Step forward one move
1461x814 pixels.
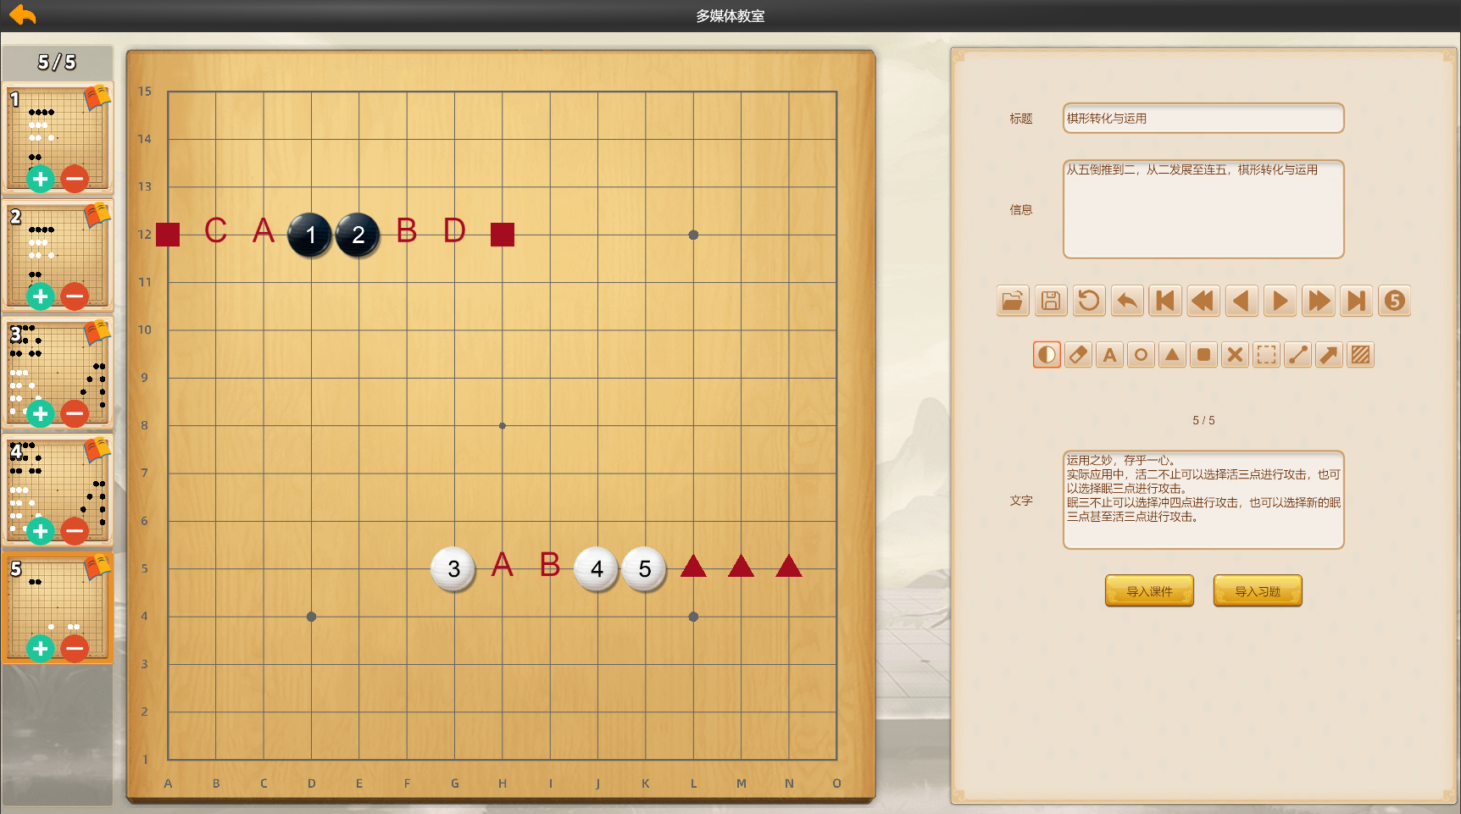(1280, 301)
